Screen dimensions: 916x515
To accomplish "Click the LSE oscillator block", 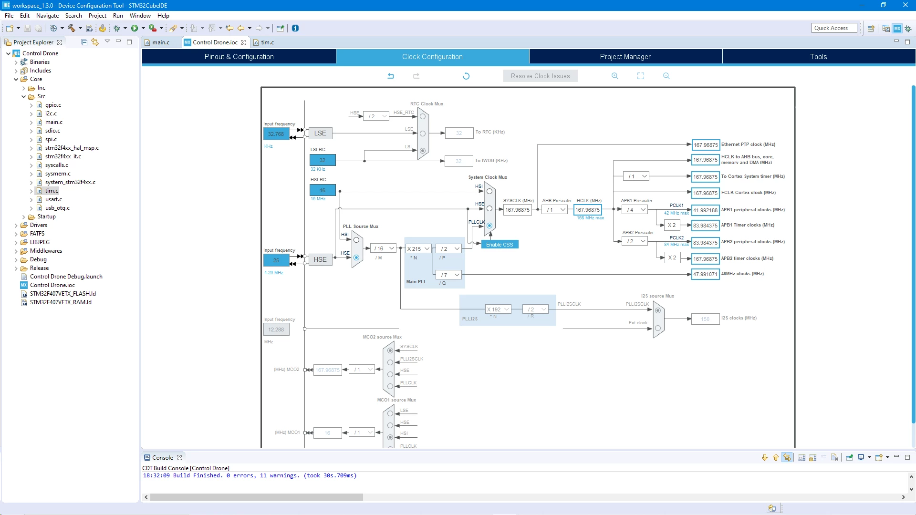I will (x=320, y=134).
